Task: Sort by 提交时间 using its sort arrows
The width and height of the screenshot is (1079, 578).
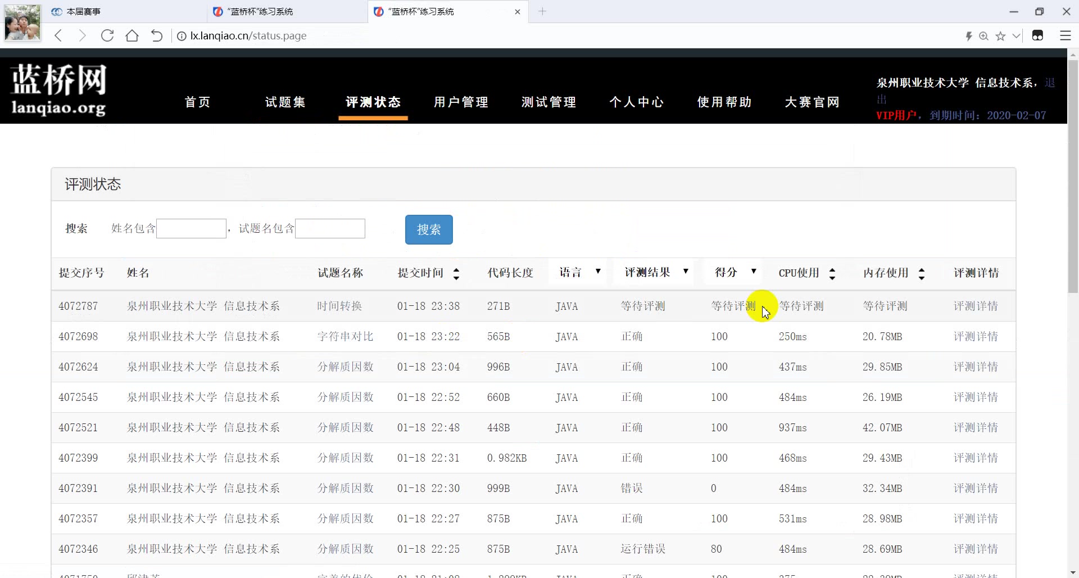Action: pyautogui.click(x=456, y=273)
